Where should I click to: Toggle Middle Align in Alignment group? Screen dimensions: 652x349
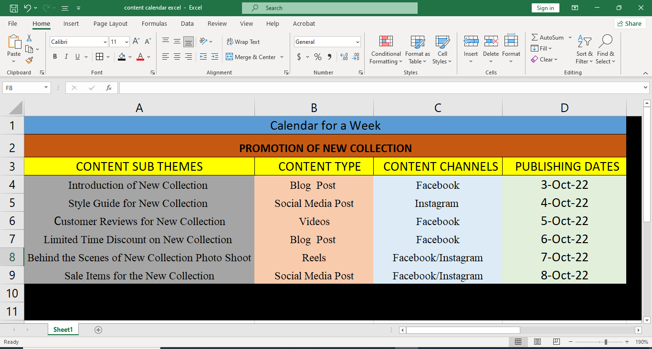coord(177,41)
